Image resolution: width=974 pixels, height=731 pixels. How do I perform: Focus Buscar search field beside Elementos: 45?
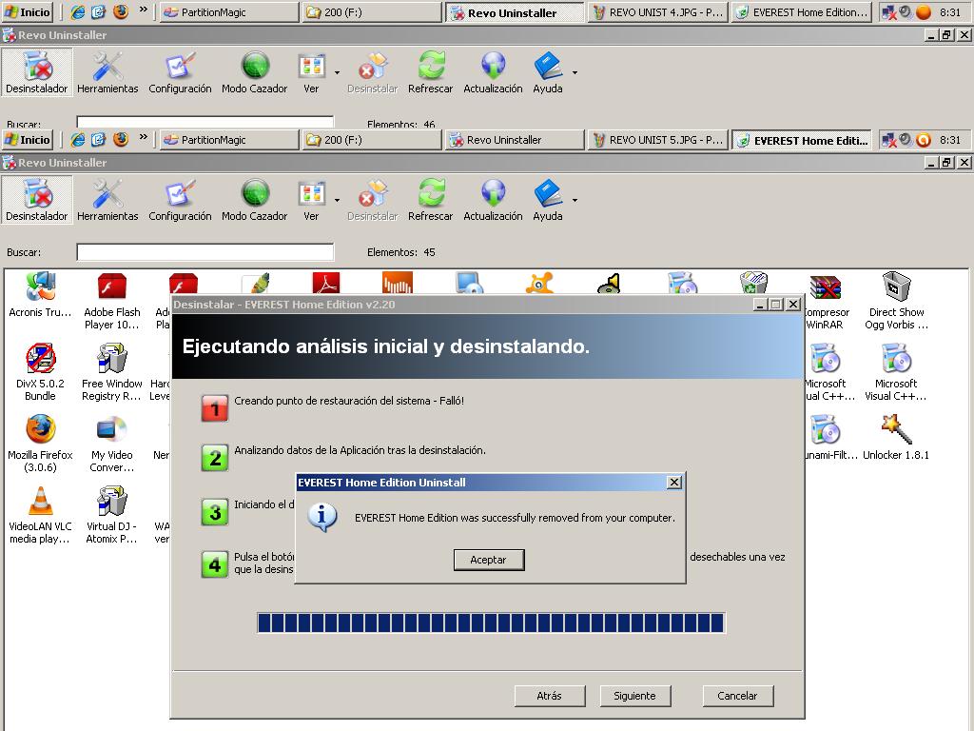205,252
